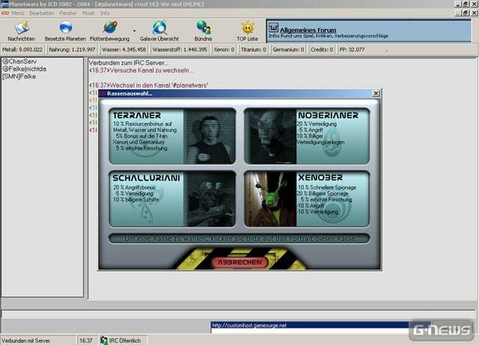Click the chat message input line
Image resolution: width=479 pixels, height=345 pixels.
(238, 314)
